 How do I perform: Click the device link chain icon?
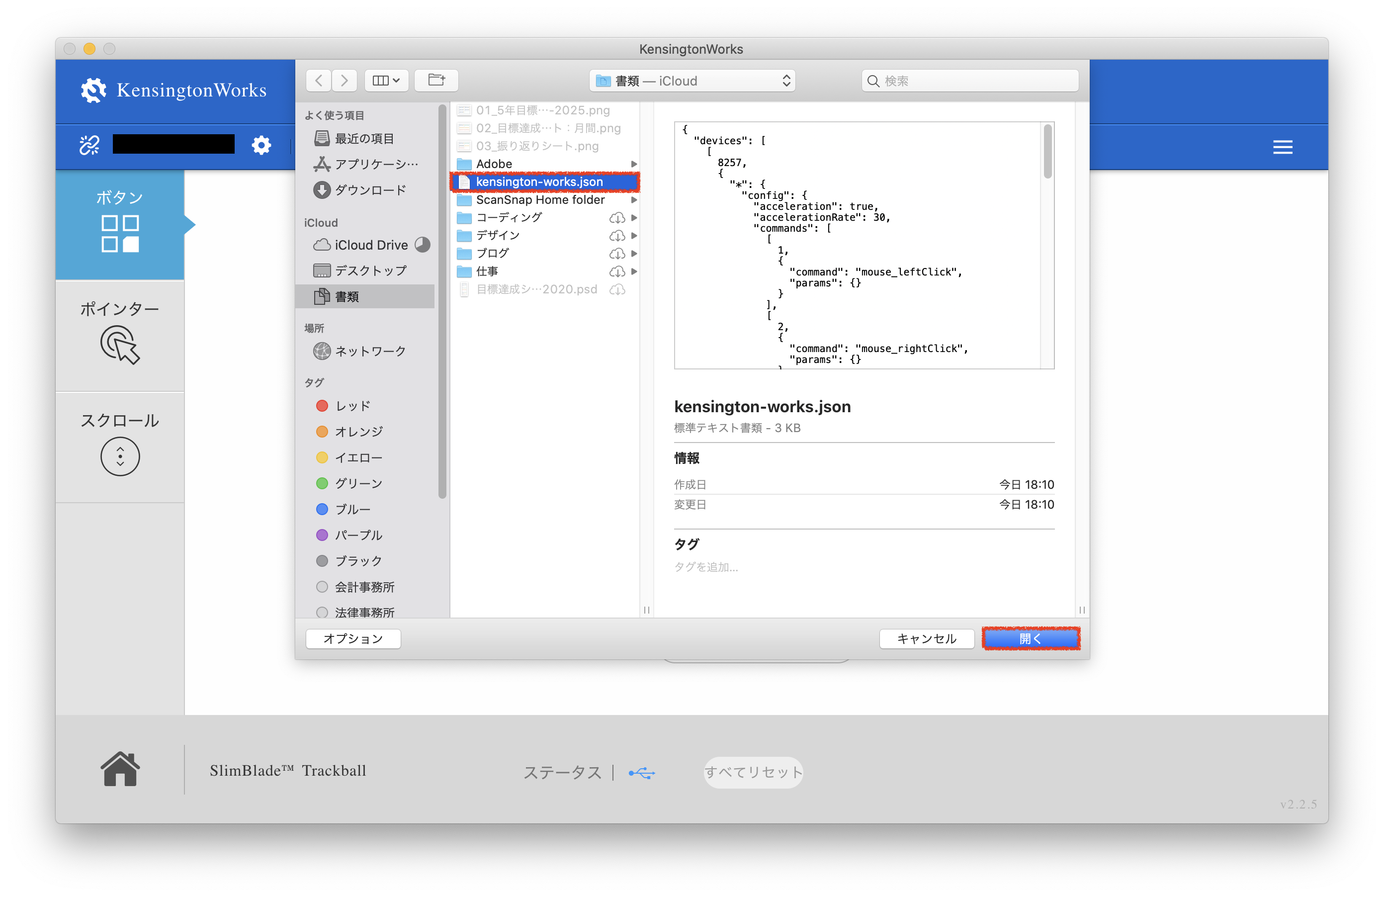click(x=89, y=145)
